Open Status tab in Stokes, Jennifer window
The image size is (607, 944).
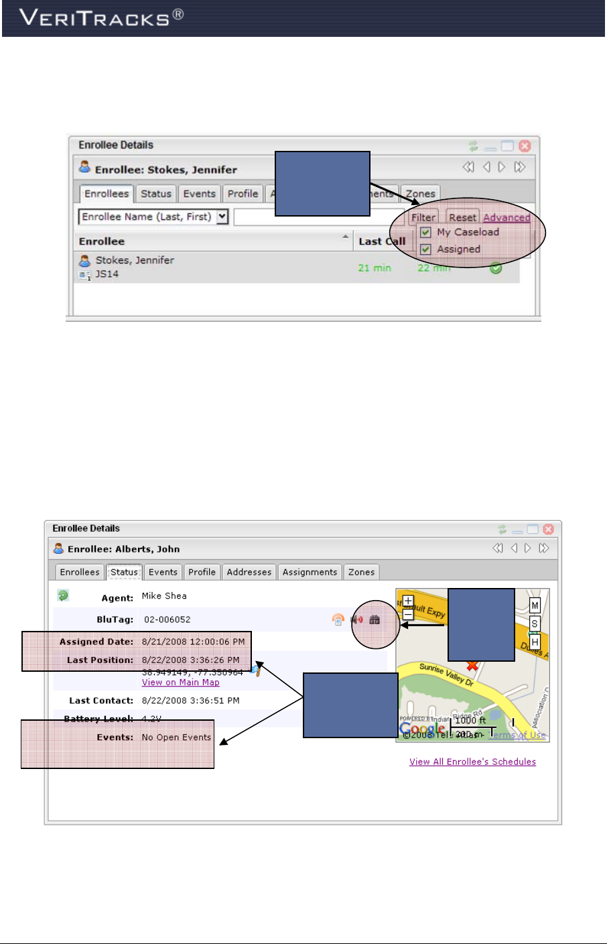pyautogui.click(x=156, y=194)
